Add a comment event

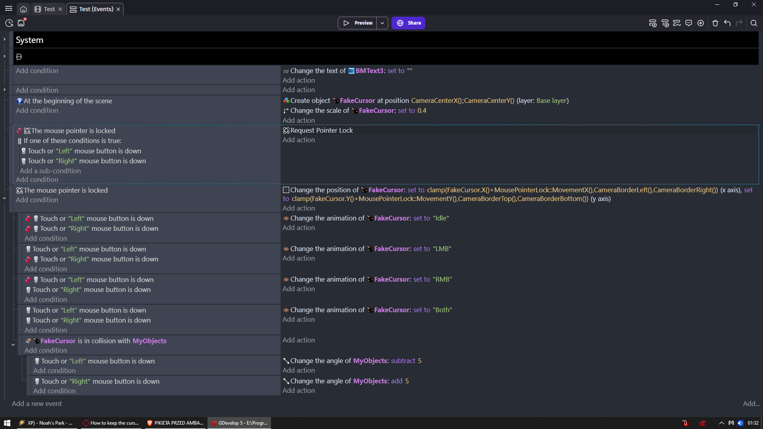[x=689, y=23]
